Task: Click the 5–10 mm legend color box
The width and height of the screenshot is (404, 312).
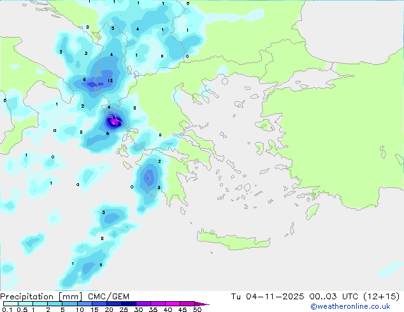Action: [x=69, y=304]
